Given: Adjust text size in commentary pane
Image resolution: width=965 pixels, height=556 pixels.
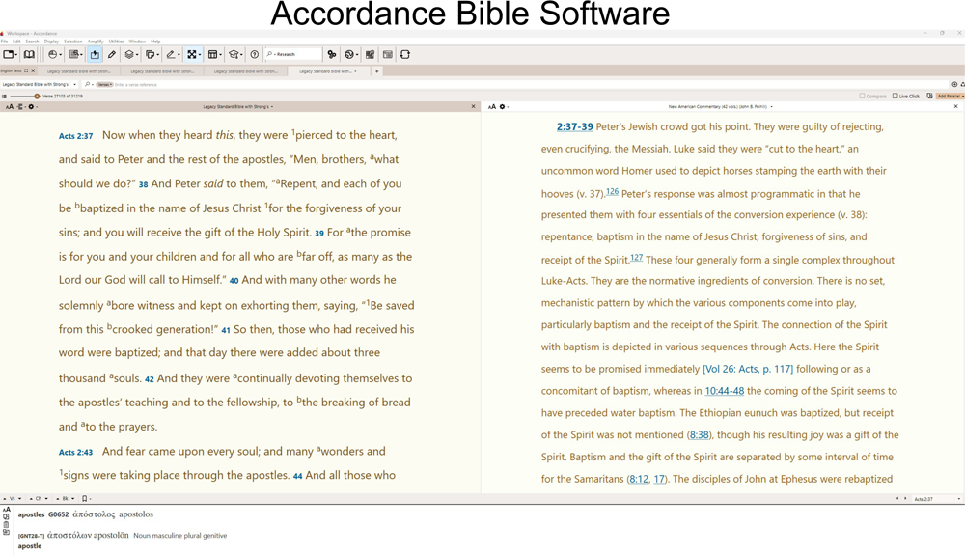Looking at the screenshot, I should click(492, 106).
